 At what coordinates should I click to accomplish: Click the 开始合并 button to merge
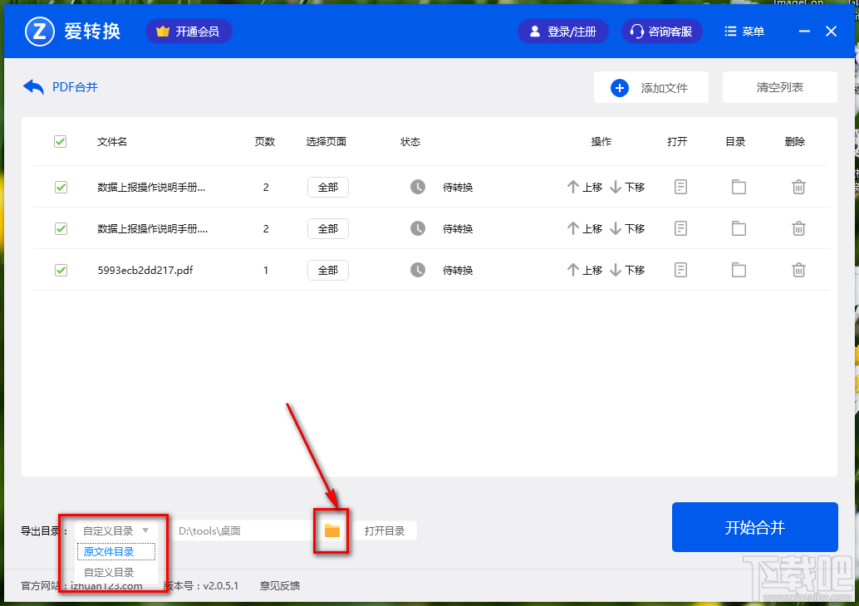coord(754,527)
